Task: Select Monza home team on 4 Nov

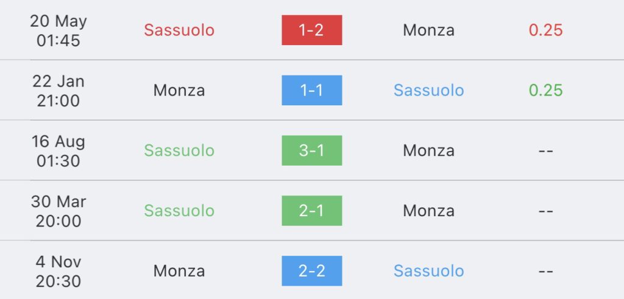Action: pyautogui.click(x=179, y=271)
